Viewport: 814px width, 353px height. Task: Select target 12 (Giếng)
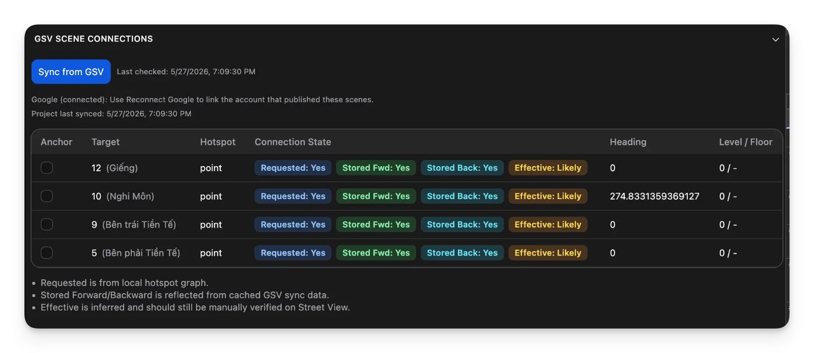pyautogui.click(x=114, y=168)
